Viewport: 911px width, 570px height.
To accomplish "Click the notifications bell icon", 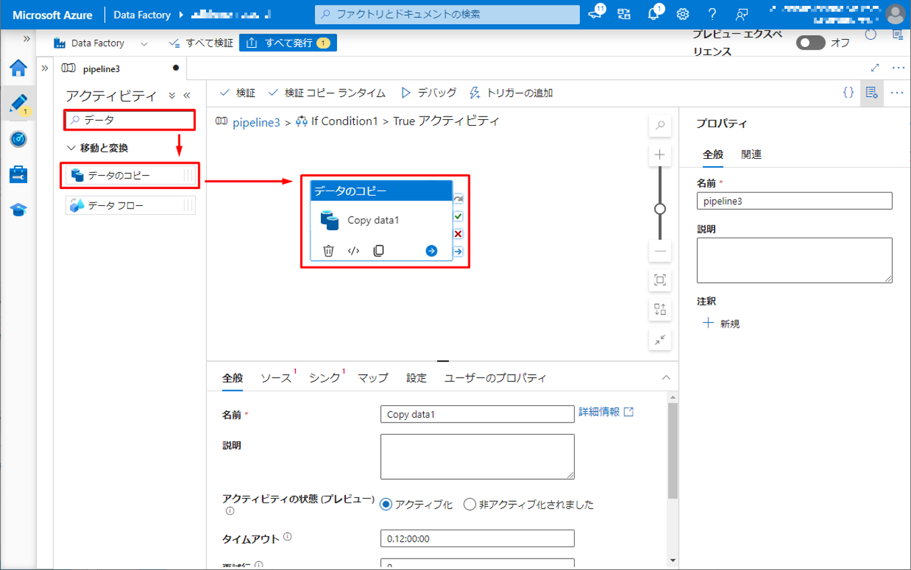I will [653, 14].
